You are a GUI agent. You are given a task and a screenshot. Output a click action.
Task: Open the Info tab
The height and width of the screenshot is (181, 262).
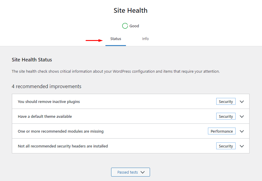[x=145, y=39]
